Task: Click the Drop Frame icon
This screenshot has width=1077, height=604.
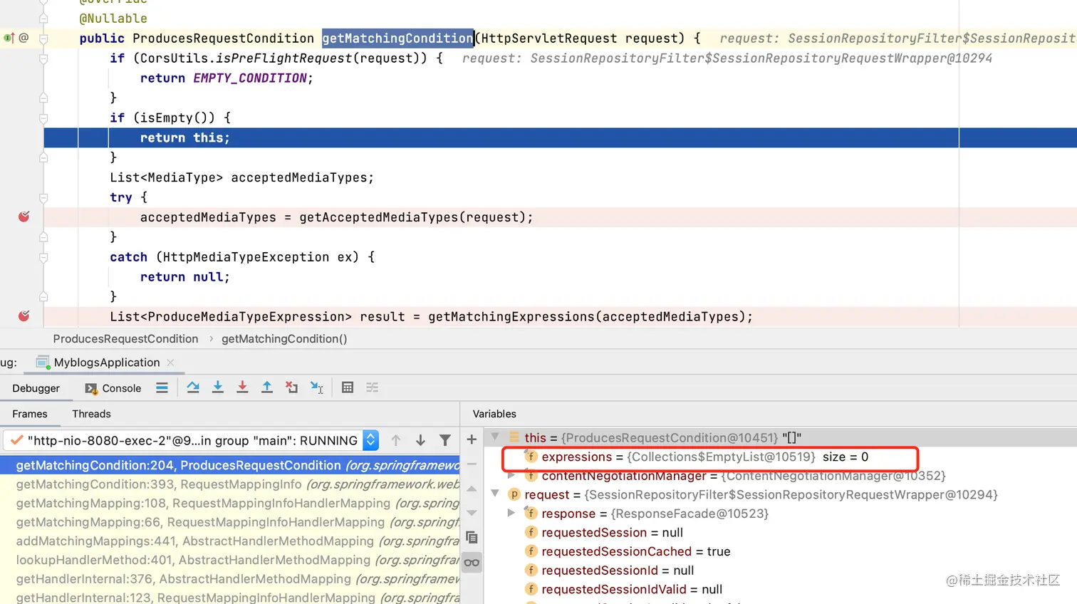Action: 292,387
